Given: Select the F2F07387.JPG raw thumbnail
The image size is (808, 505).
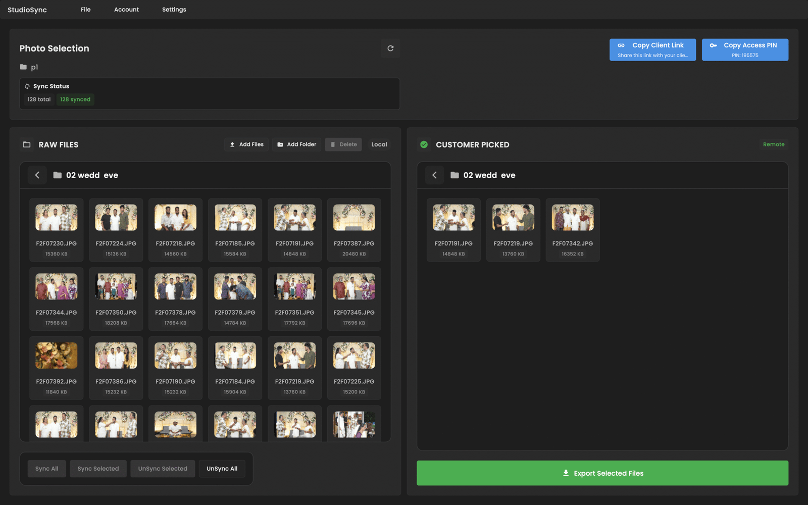Looking at the screenshot, I should coord(354,218).
